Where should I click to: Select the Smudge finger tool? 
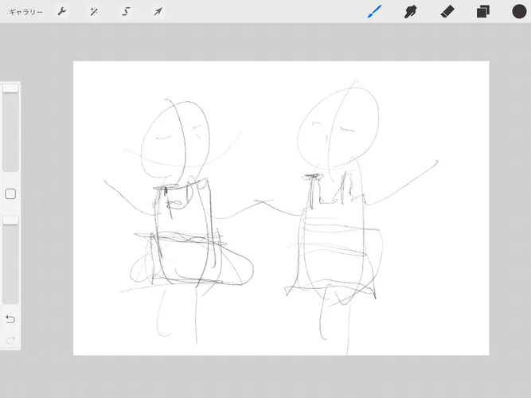[x=411, y=12]
